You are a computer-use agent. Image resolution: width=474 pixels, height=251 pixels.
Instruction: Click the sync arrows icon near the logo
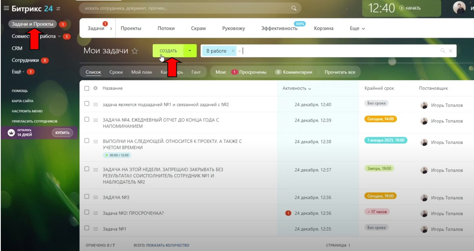(x=59, y=8)
